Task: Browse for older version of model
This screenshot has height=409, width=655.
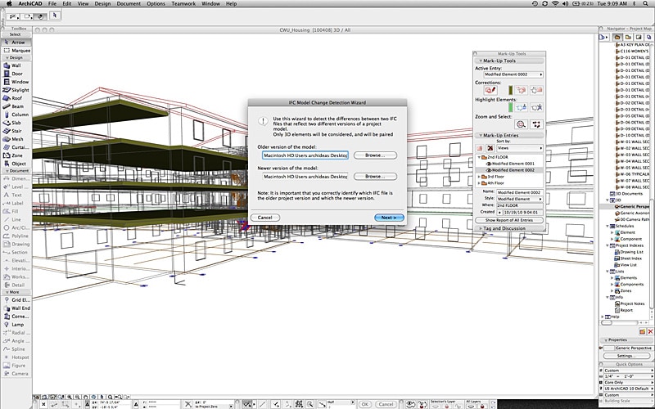Action: (x=375, y=155)
